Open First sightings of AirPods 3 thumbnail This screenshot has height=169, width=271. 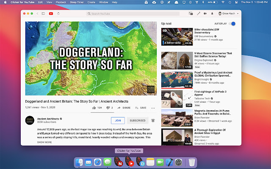(177, 99)
